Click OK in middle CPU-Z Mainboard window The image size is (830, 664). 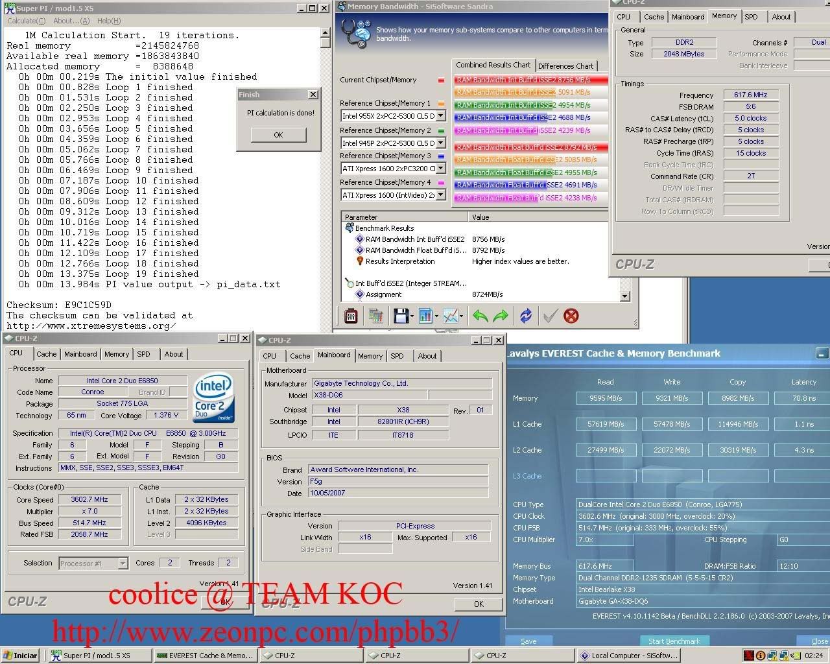(479, 604)
